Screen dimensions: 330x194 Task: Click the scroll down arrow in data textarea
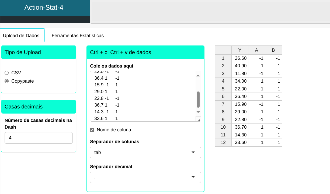click(x=198, y=112)
